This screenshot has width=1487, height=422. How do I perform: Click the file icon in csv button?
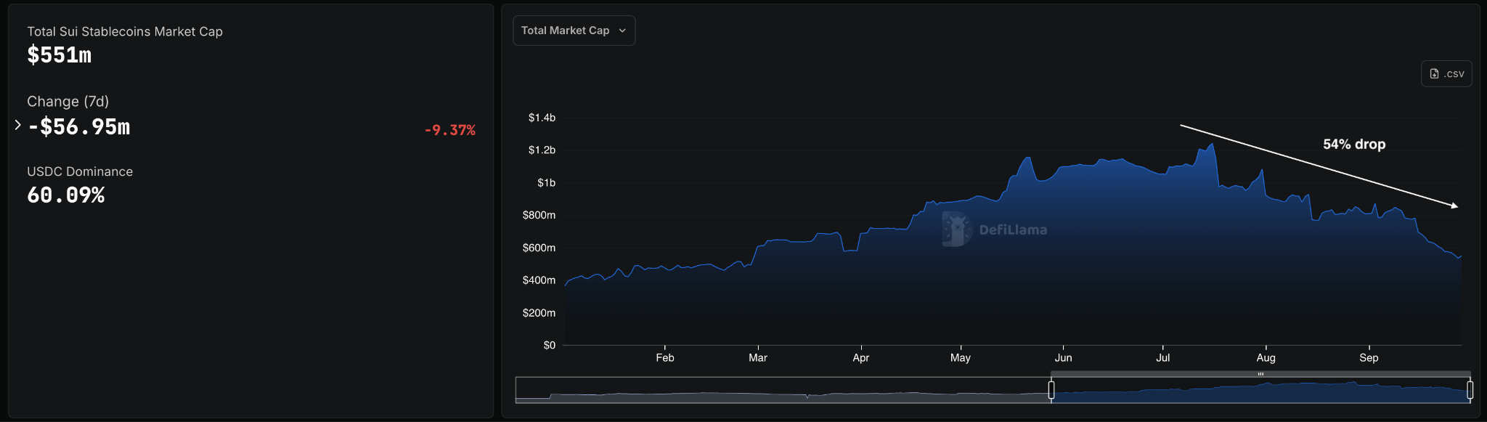1434,73
